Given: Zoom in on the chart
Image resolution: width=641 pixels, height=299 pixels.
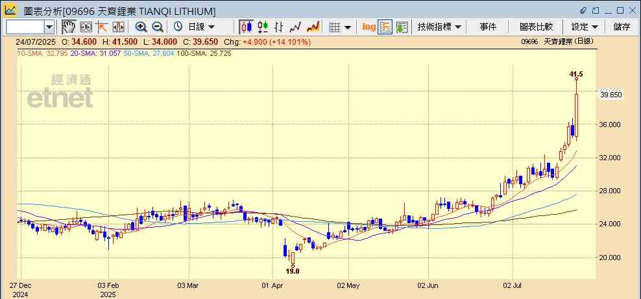Looking at the screenshot, I should (x=141, y=27).
